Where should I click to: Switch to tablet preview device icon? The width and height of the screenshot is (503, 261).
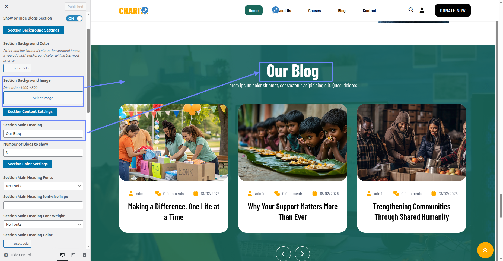coord(74,255)
